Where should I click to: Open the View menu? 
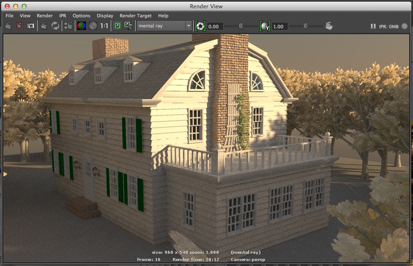tap(25, 16)
